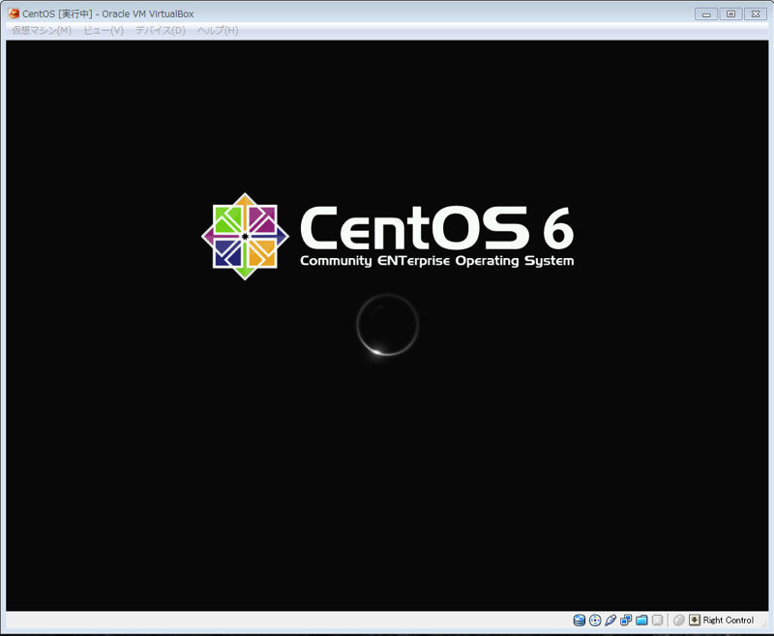Open the ヘルプ(H) menu
This screenshot has width=774, height=636.
218,31
